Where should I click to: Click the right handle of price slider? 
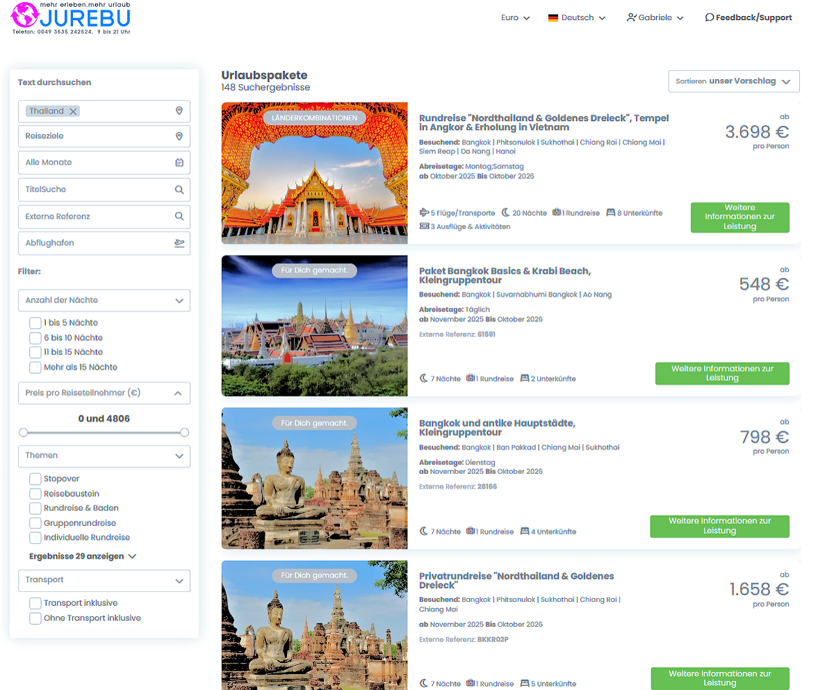click(184, 432)
